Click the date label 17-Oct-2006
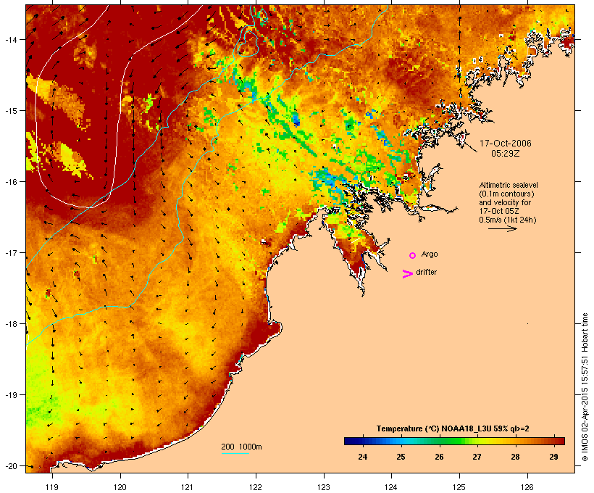Viewport: 594px width, 493px height. click(506, 144)
